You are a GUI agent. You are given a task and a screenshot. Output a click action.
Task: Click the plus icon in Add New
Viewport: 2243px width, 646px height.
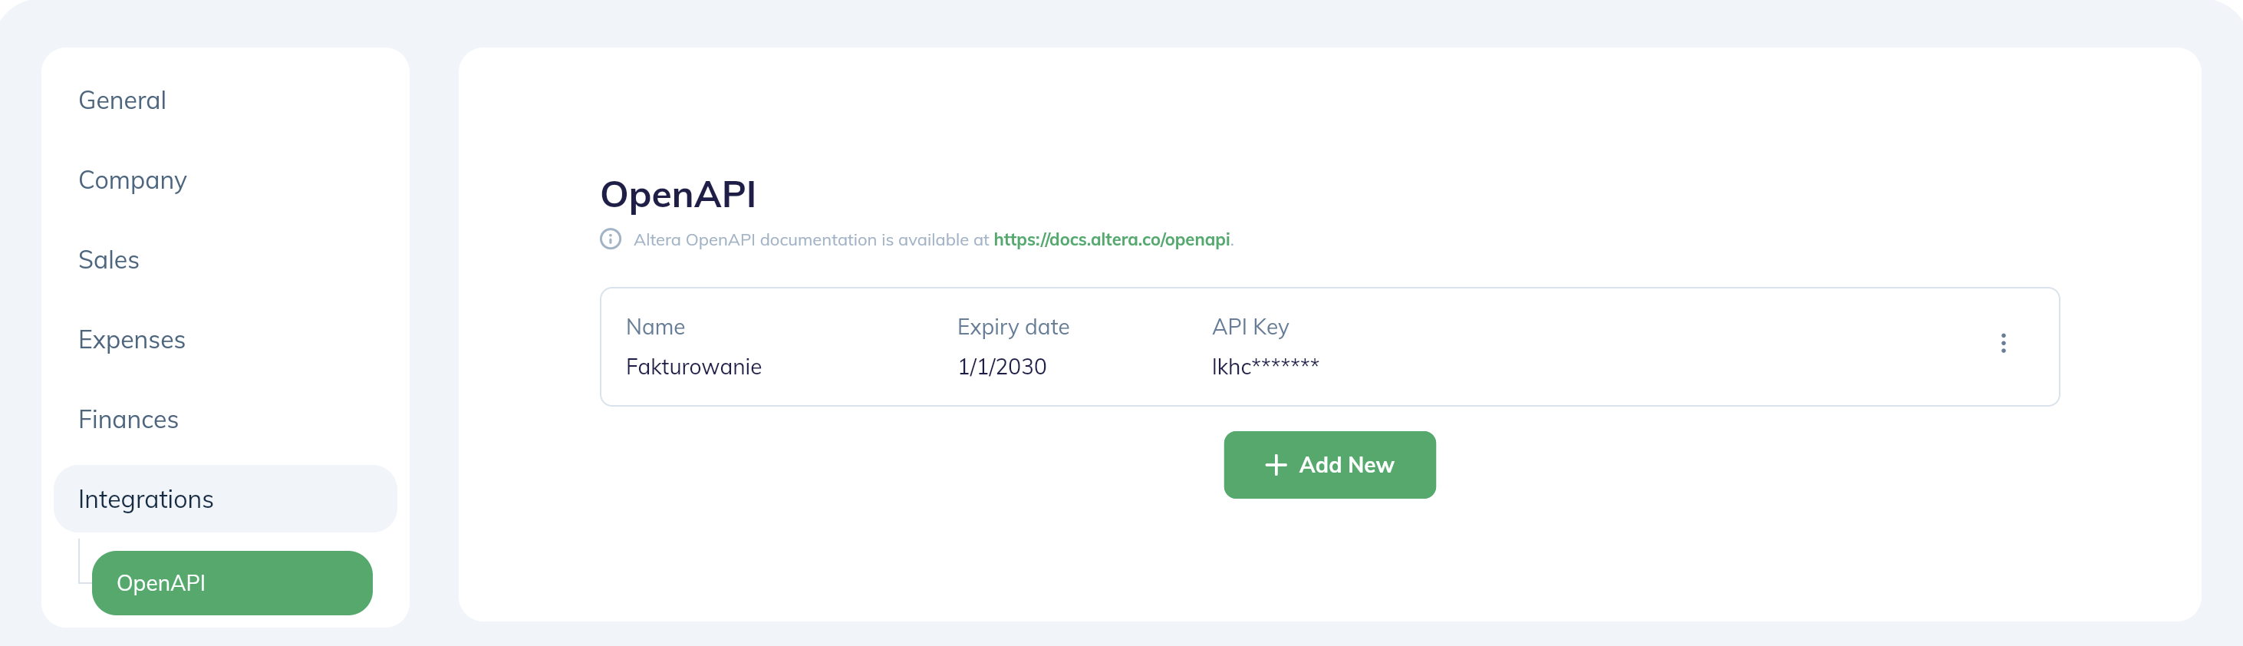(x=1276, y=465)
